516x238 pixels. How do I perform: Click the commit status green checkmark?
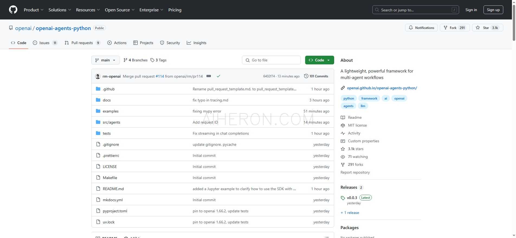click(218, 76)
